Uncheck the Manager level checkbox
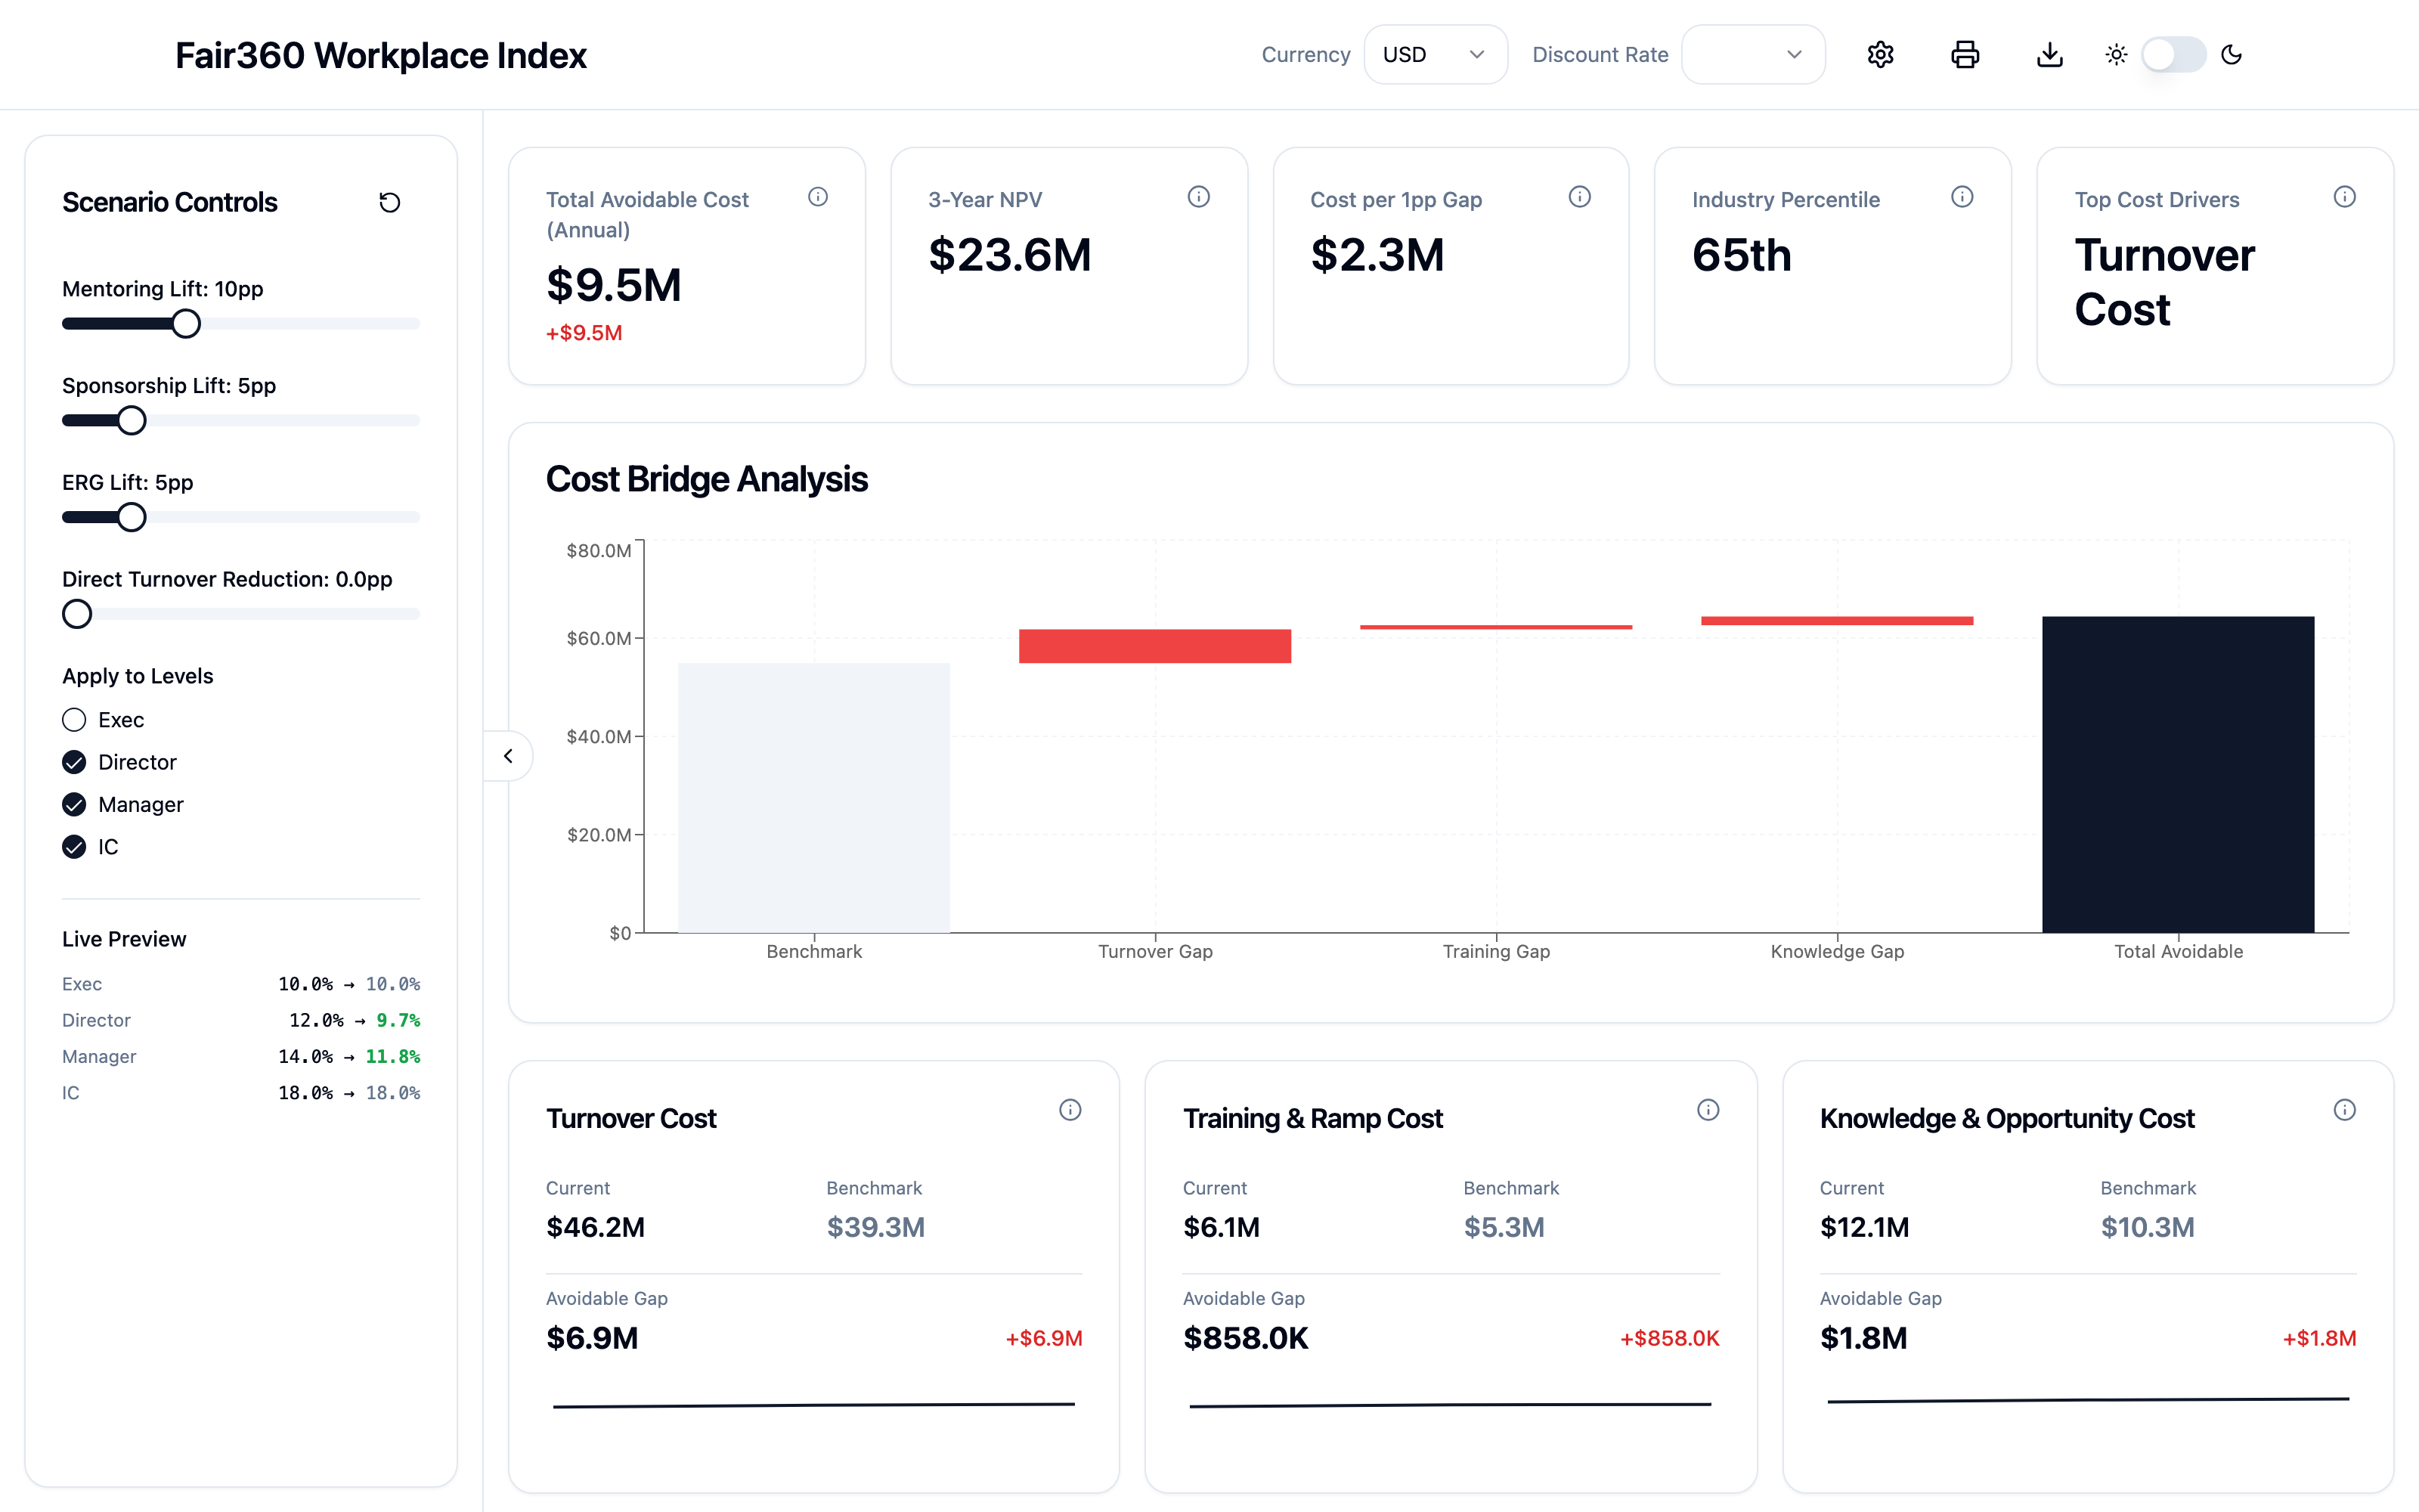The image size is (2419, 1512). coord(74,805)
